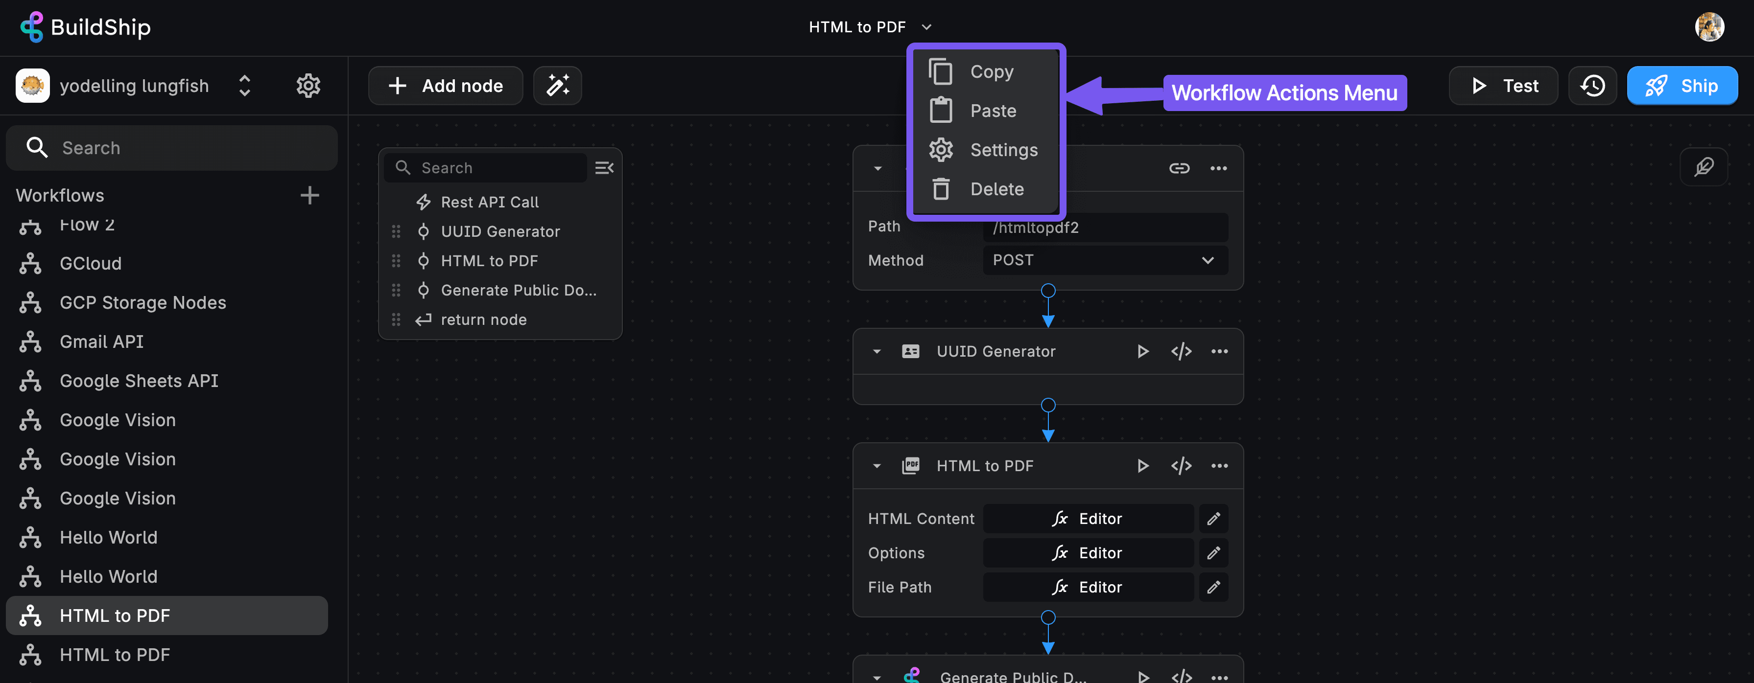This screenshot has width=1754, height=683.
Task: Click the link icon on the REST API node
Action: [1179, 168]
